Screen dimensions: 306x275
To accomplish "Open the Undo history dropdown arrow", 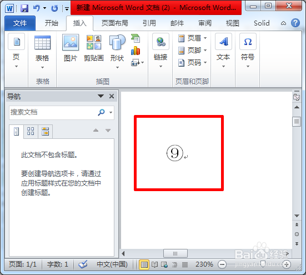I will [x=44, y=8].
